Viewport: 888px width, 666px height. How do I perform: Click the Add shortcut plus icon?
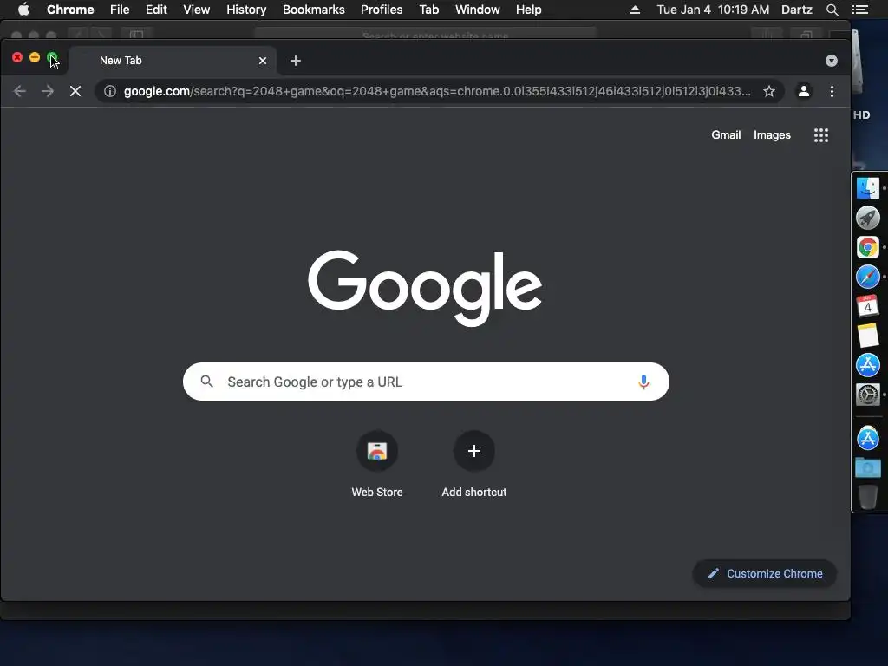474,451
